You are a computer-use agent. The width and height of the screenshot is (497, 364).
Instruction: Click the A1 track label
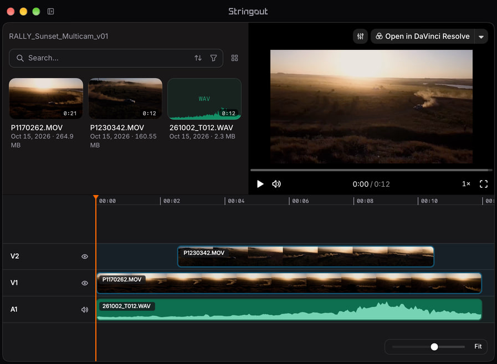tap(14, 310)
